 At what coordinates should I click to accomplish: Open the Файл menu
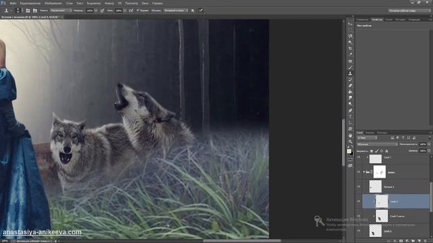tap(13, 3)
